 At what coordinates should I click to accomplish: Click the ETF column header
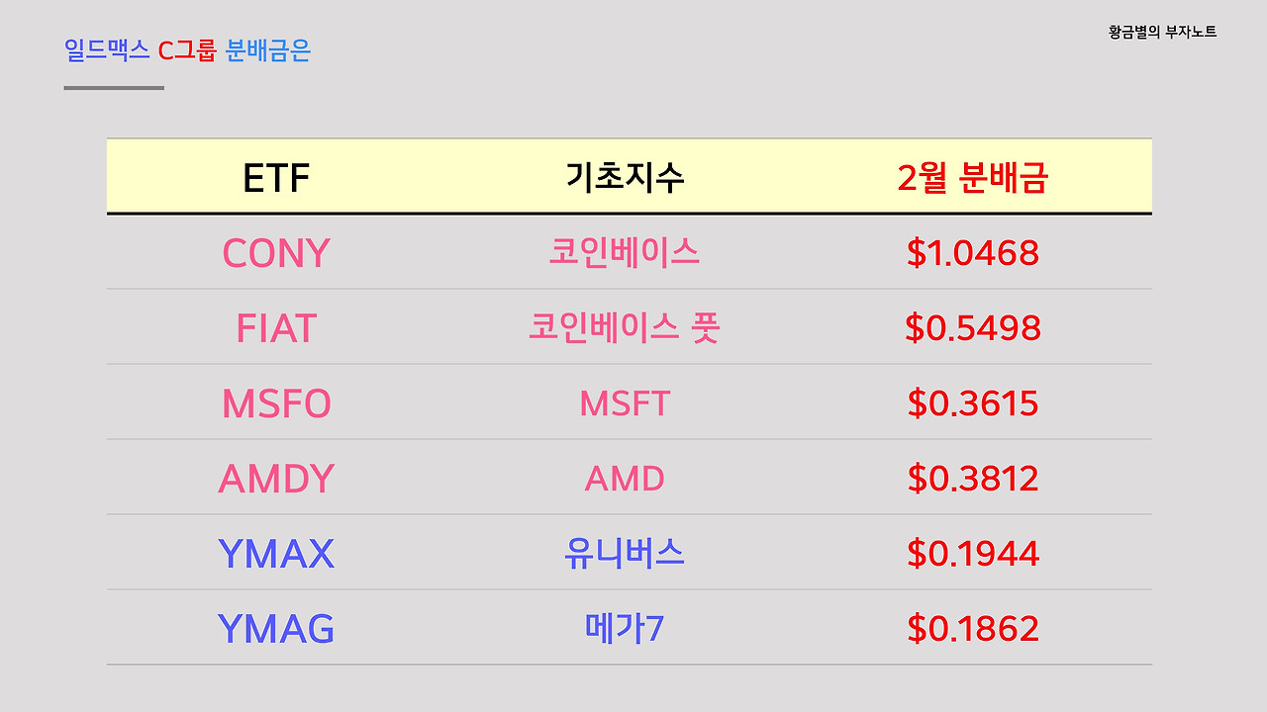tap(275, 178)
